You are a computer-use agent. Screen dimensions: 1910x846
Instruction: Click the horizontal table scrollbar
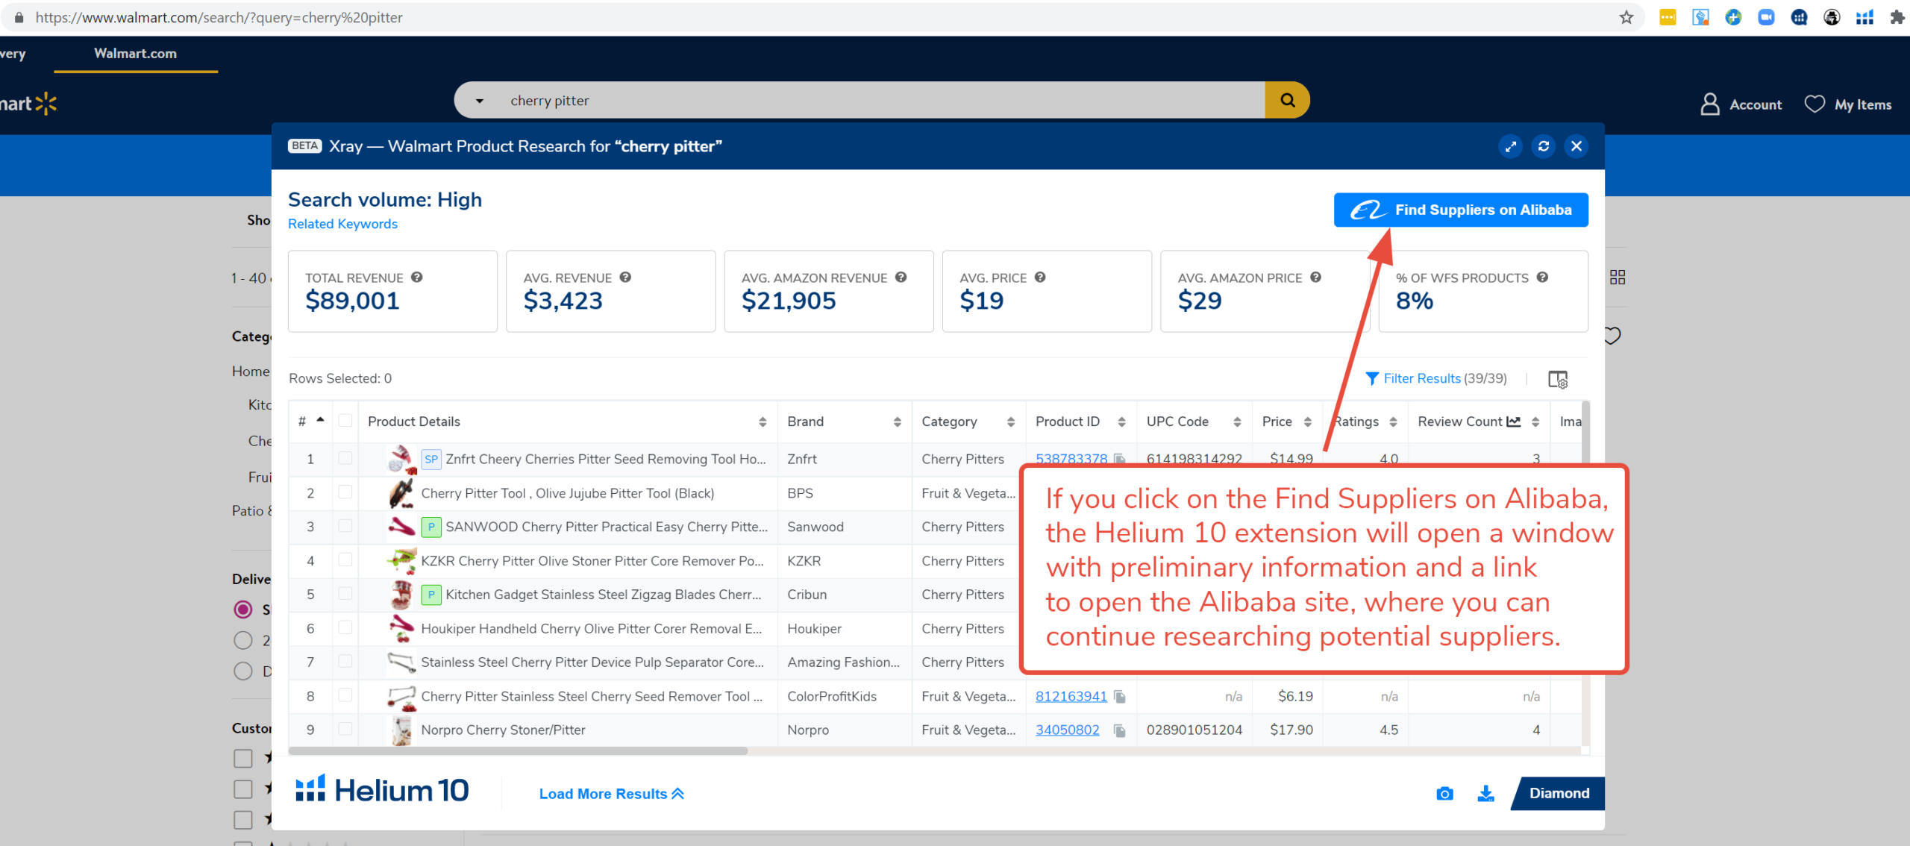[x=518, y=751]
